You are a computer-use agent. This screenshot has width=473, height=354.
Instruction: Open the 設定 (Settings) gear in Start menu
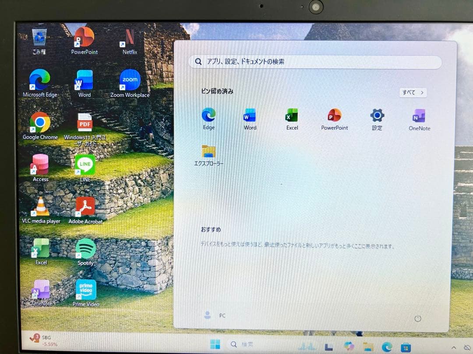pyautogui.click(x=377, y=116)
